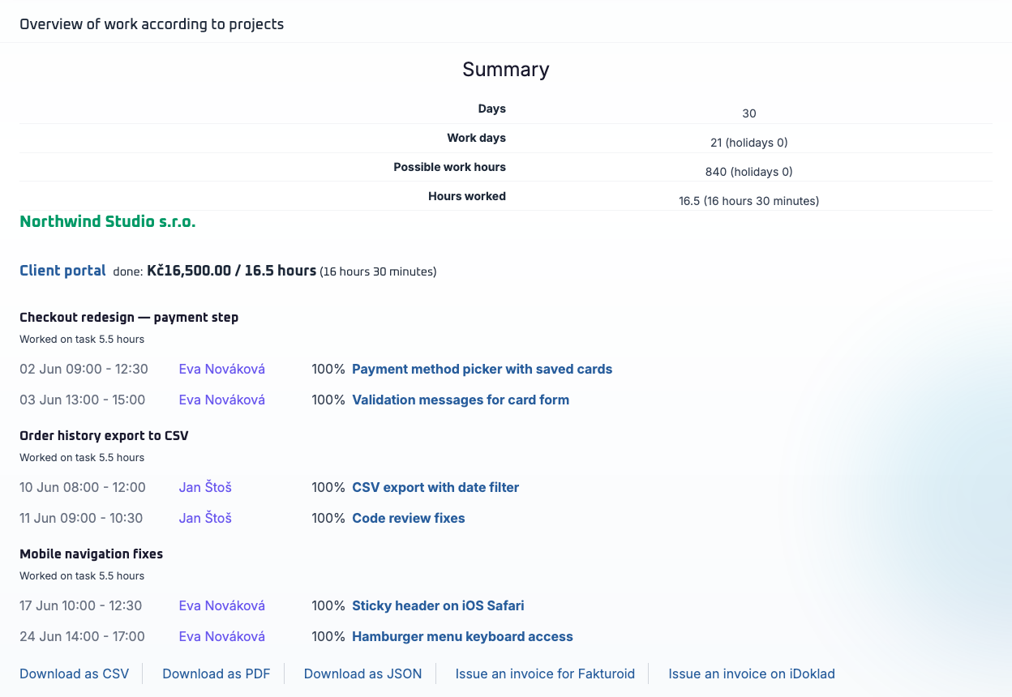Viewport: 1012px width, 697px height.
Task: Click Worked on task 5.5 hours under Mobile navigation
Action: pyautogui.click(x=82, y=575)
